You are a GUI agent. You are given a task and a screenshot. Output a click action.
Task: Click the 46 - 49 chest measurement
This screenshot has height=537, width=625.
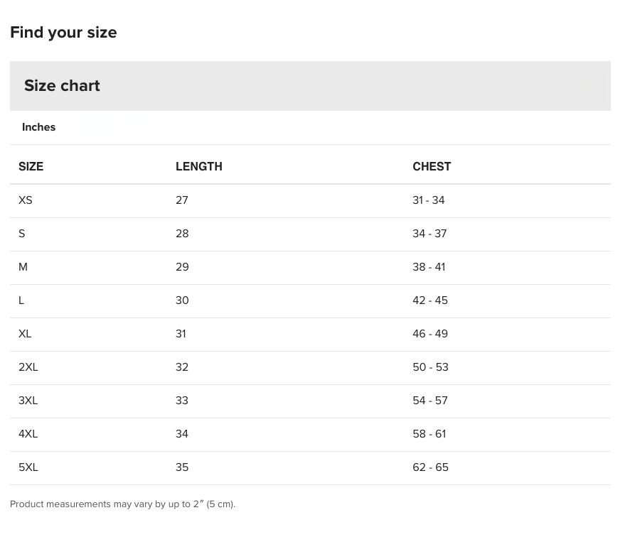[x=430, y=334]
